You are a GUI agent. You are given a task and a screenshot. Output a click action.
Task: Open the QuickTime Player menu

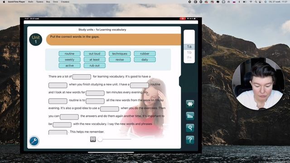coord(16,2)
